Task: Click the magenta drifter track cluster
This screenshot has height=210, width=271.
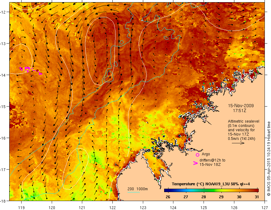Action: coord(31,70)
